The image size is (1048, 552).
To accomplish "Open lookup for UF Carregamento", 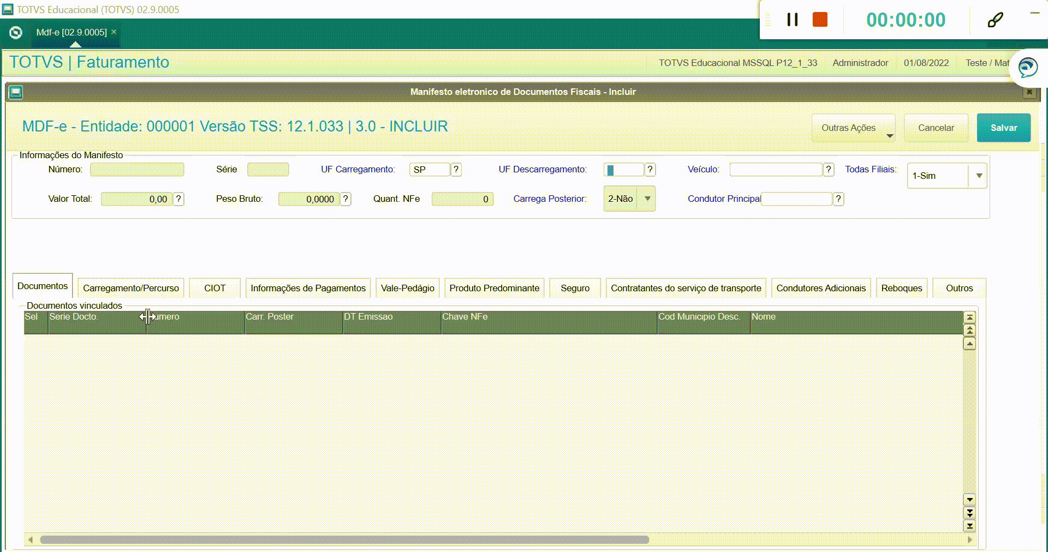I will pos(456,170).
